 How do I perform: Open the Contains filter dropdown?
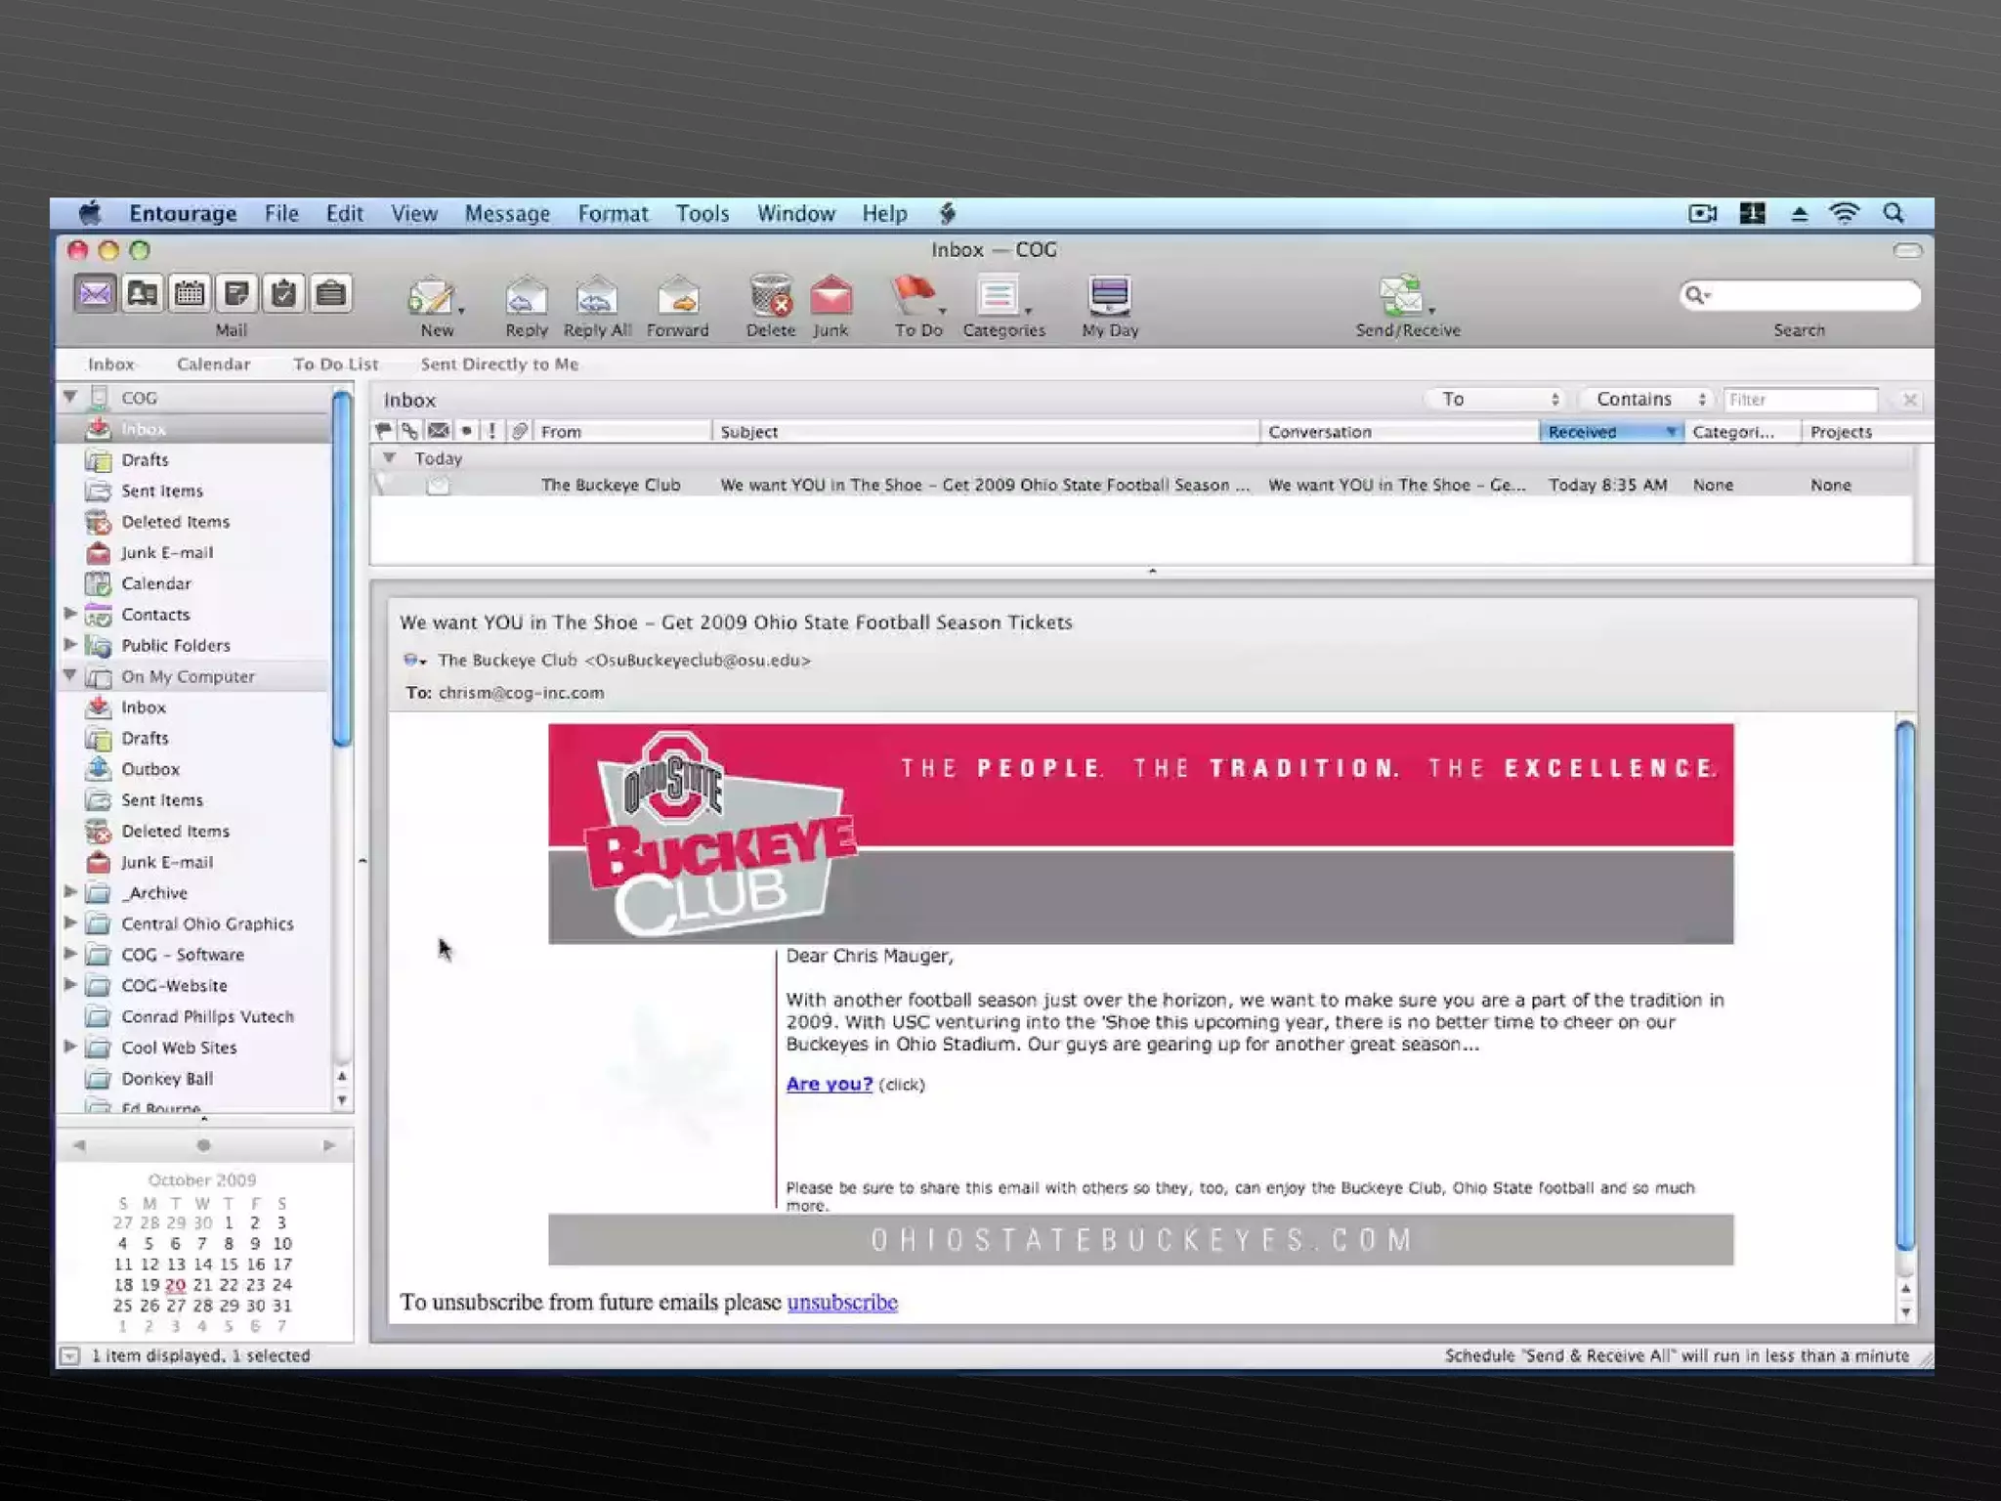(x=1649, y=399)
